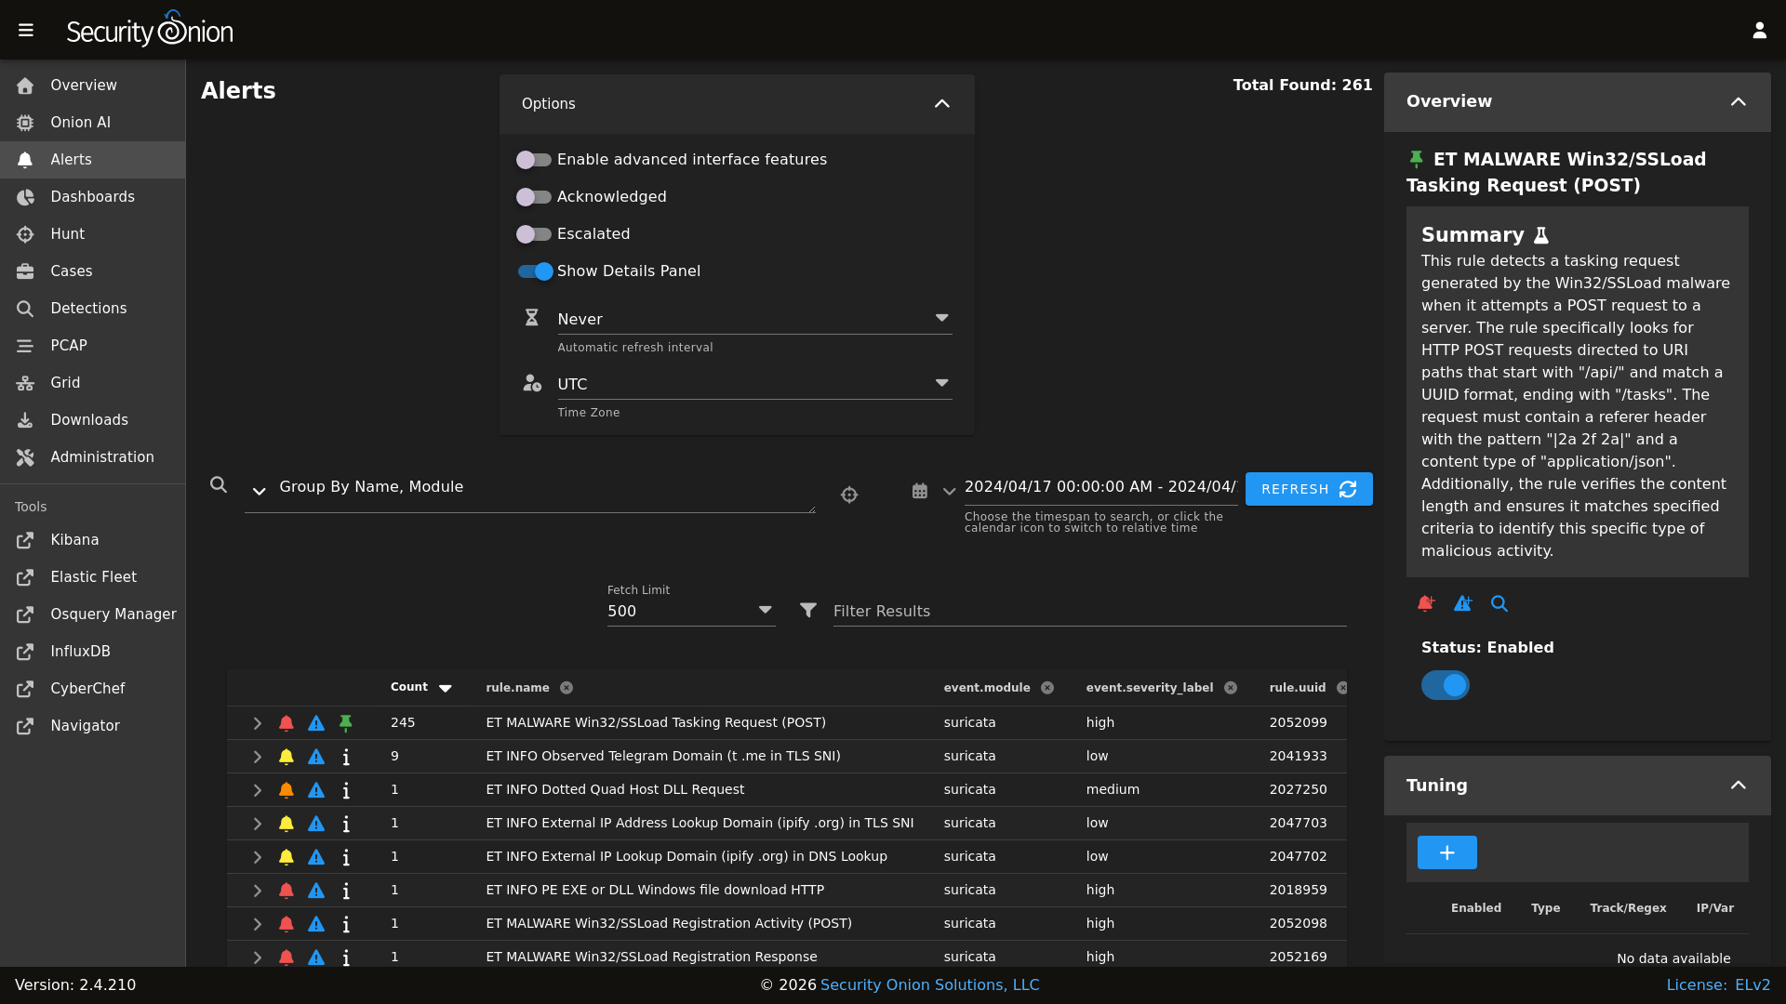Click the Summary flask icon
The width and height of the screenshot is (1786, 1004).
click(1541, 235)
